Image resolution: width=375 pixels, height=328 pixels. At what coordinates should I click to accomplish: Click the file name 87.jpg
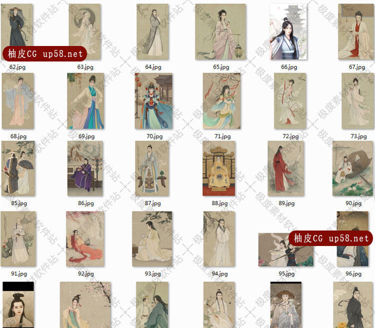(x=153, y=203)
